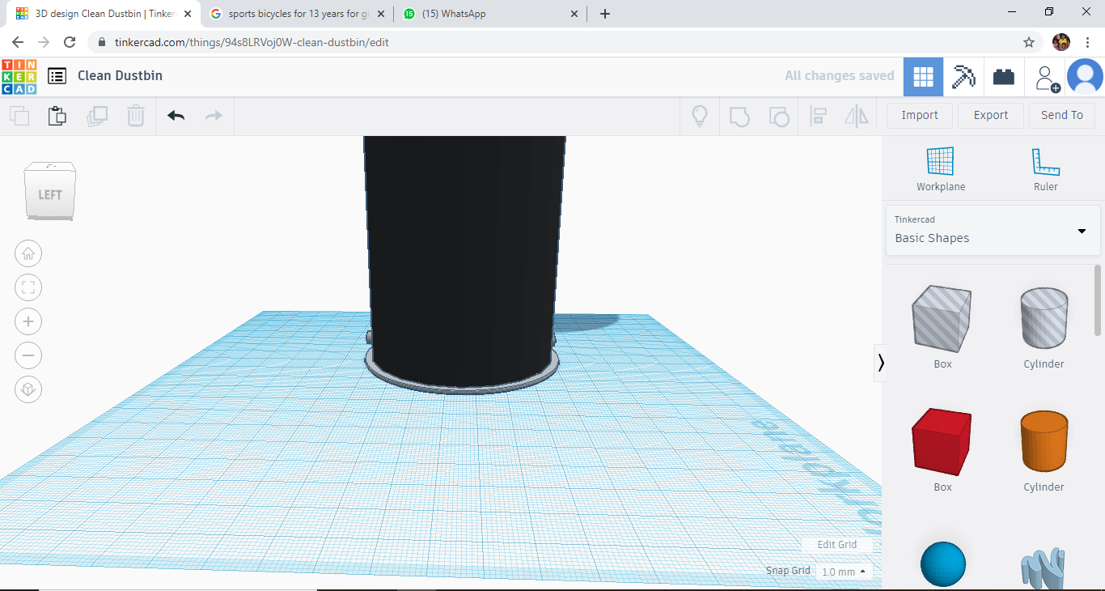Switch to Blocks pickaxe mode
The height and width of the screenshot is (591, 1105).
tap(963, 77)
